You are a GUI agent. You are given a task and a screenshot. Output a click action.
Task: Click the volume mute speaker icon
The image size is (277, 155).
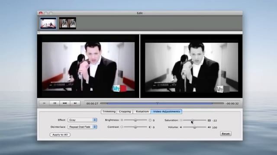[x=181, y=127]
